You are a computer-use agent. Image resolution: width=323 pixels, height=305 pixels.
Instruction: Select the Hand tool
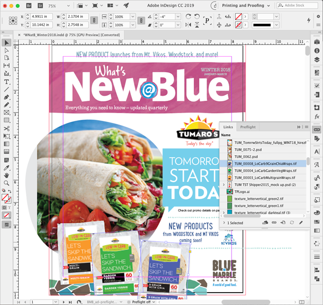tap(6, 176)
